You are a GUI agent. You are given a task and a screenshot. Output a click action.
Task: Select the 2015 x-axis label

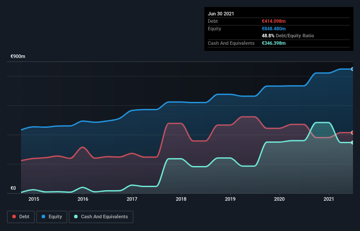click(x=34, y=199)
